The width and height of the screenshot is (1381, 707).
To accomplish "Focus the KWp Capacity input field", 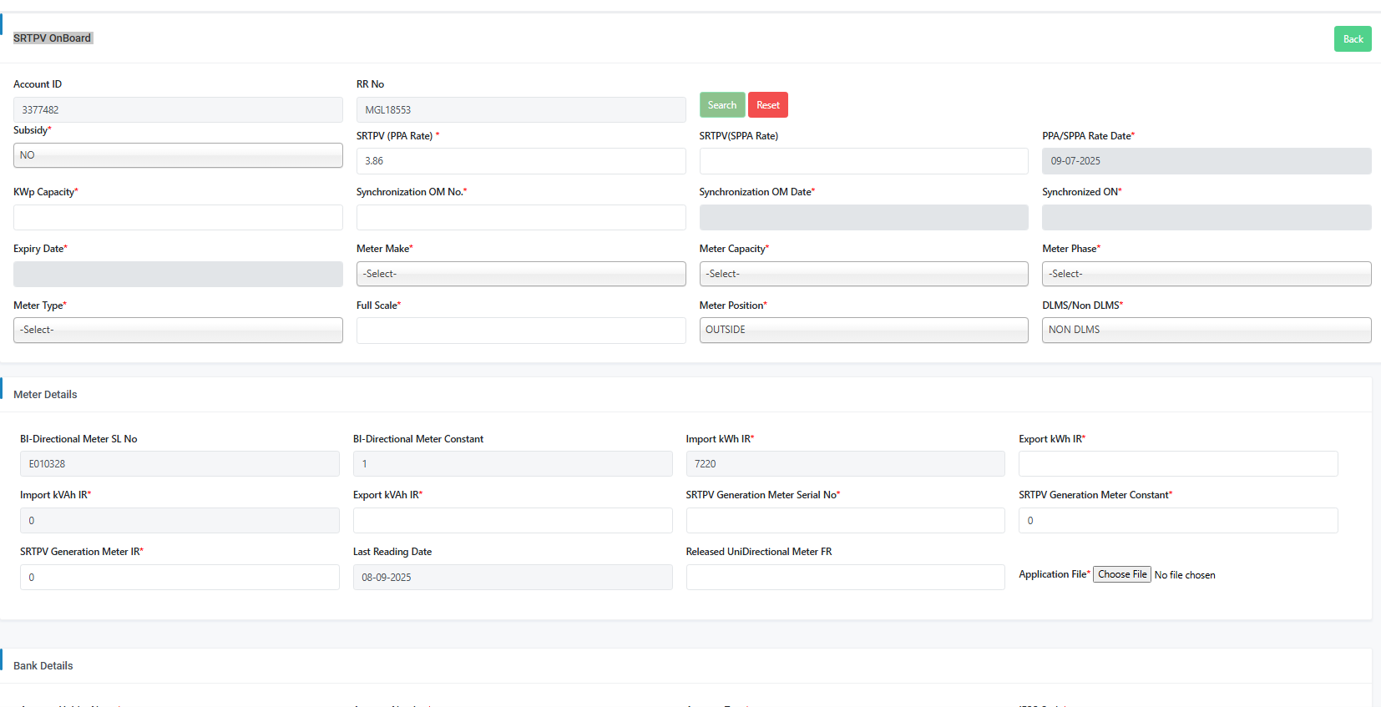I will (x=178, y=218).
